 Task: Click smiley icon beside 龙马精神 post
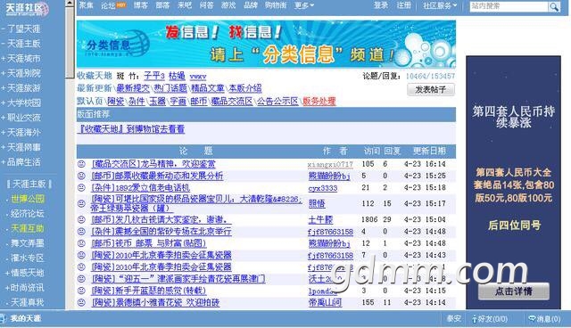click(81, 164)
